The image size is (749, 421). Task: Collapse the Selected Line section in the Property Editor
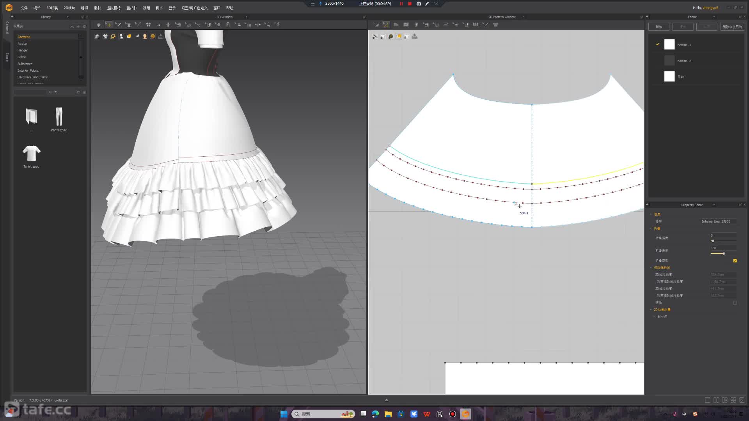[651, 268]
